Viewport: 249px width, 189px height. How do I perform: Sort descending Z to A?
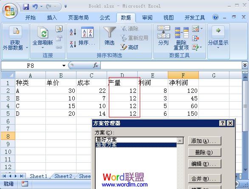[73, 44]
